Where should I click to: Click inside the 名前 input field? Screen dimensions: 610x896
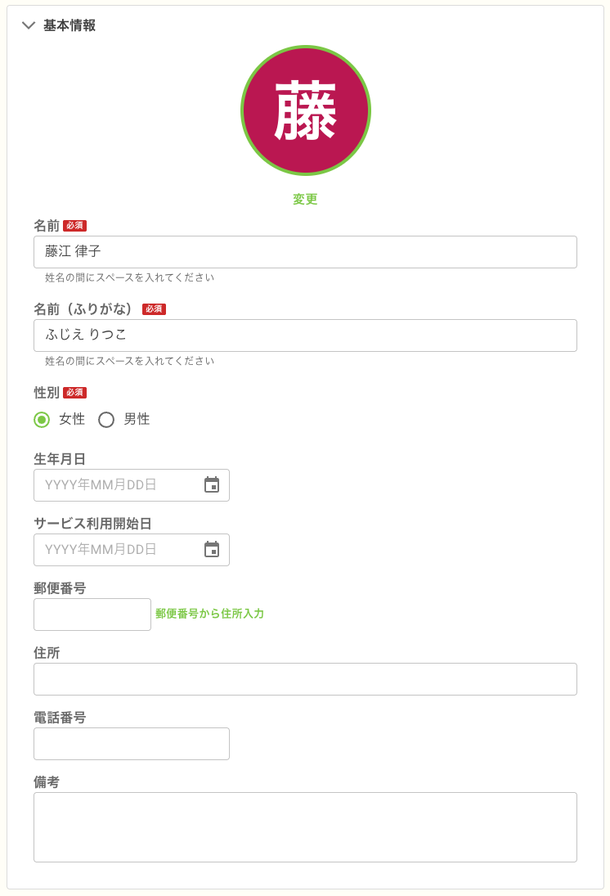pyautogui.click(x=304, y=252)
